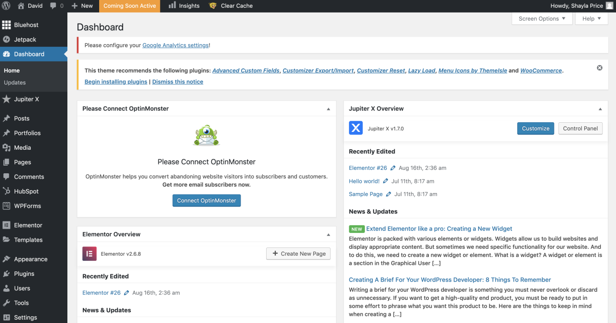Screen dimensions: 616x323
Task: Click the Elementor logo icon in sidebar
Action: 6,225
